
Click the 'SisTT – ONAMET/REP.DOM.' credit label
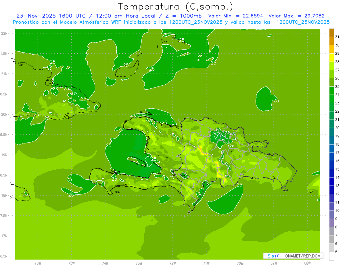point(293,256)
